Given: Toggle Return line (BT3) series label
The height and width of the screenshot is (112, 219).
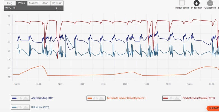Looking at the screenshot, I should point(40,107).
